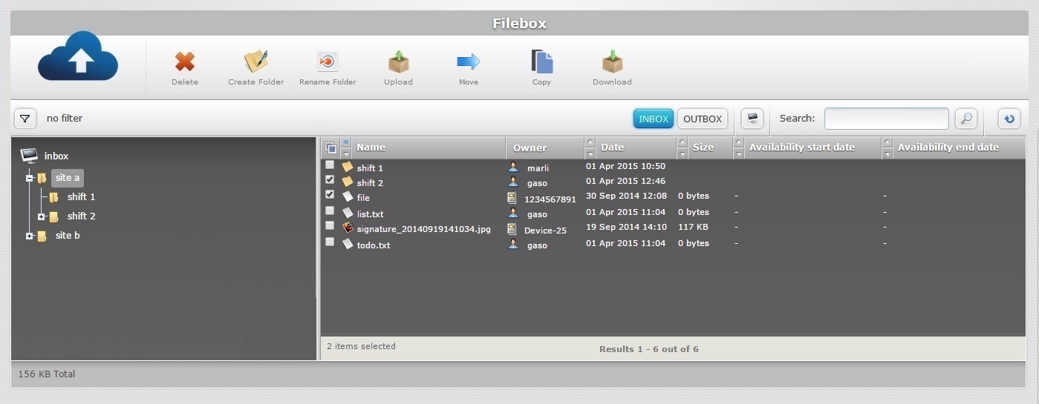1039x404 pixels.
Task: Sort Name column ascending arrow
Action: coord(345,142)
